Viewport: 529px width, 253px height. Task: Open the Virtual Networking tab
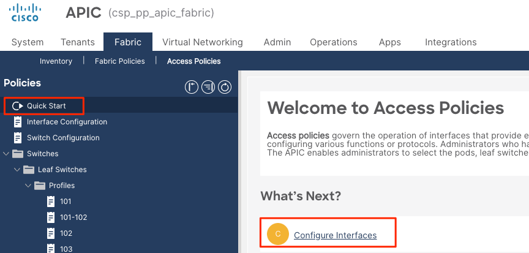click(x=203, y=42)
